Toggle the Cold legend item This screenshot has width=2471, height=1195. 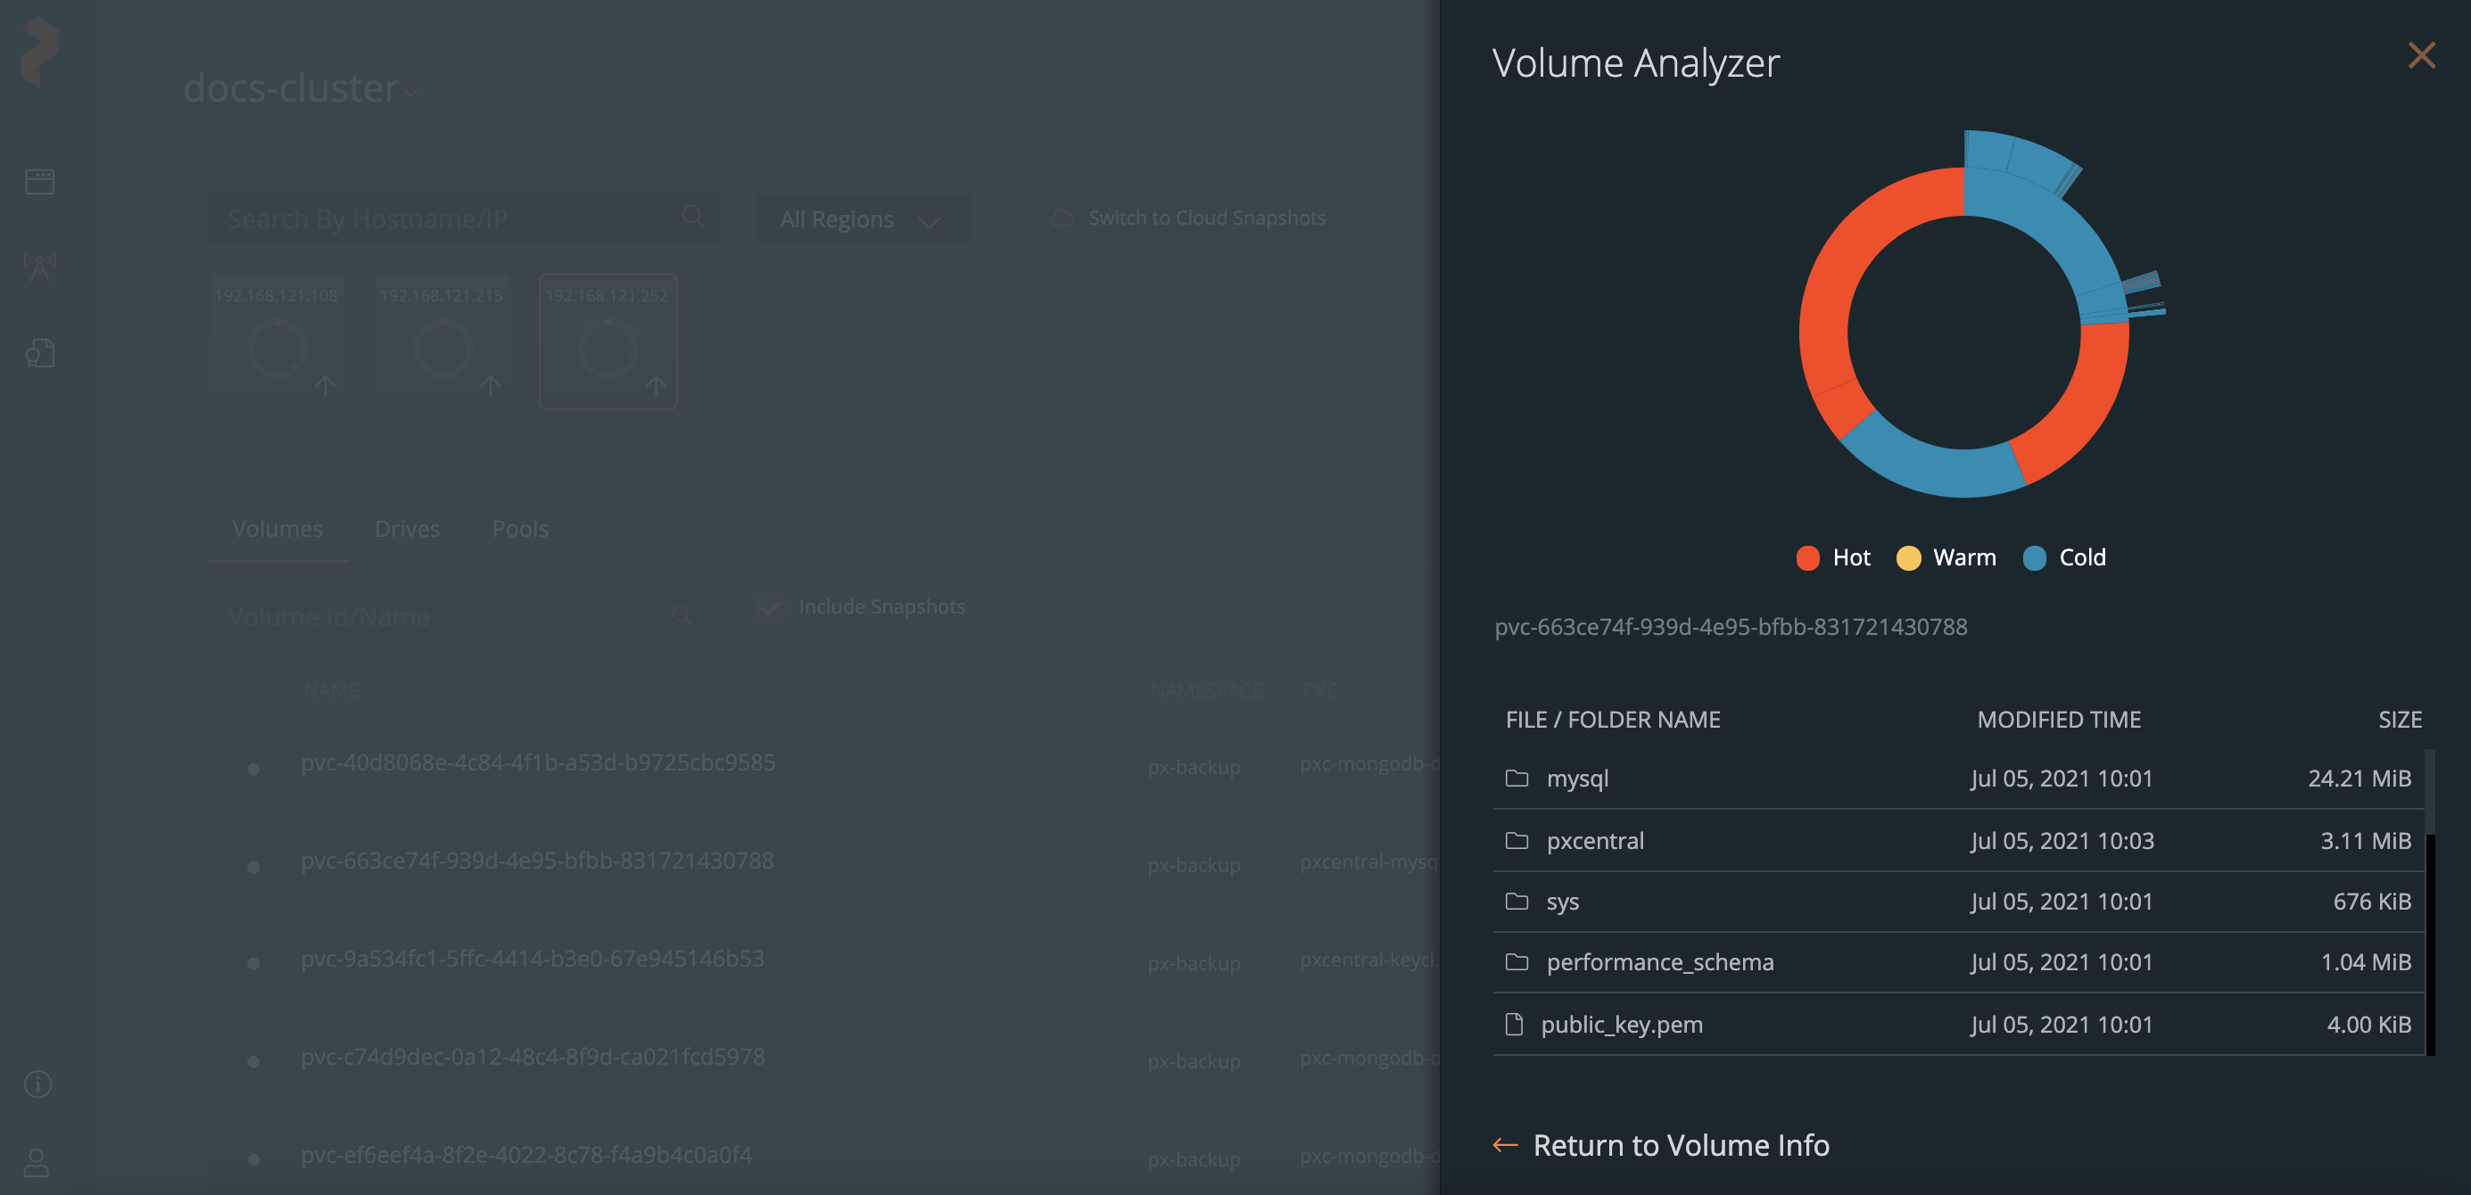tap(2064, 557)
